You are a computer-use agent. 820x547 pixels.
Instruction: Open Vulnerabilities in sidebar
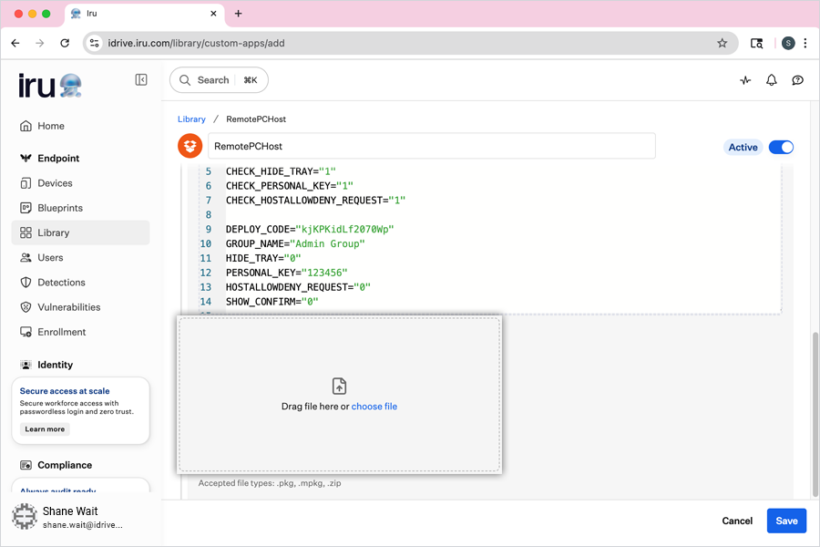(68, 307)
